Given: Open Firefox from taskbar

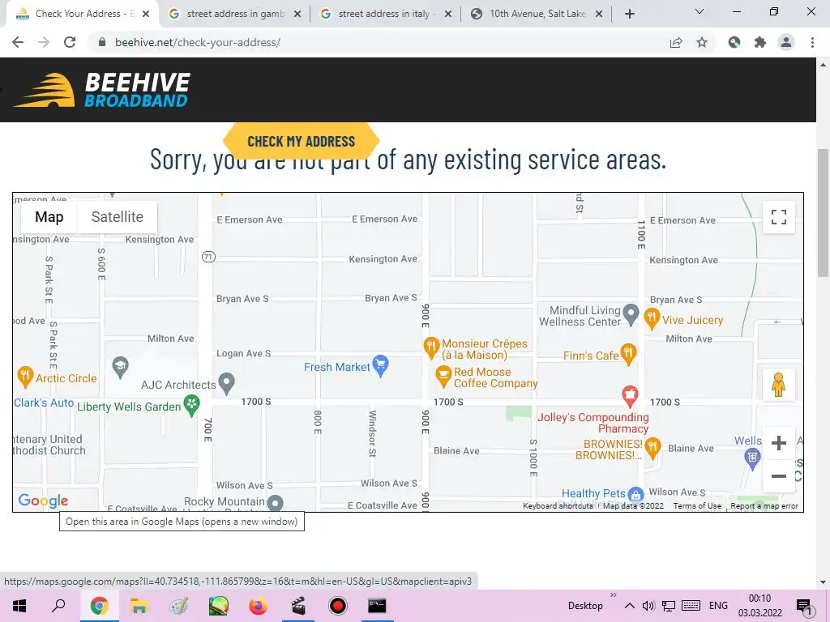Looking at the screenshot, I should [x=258, y=606].
